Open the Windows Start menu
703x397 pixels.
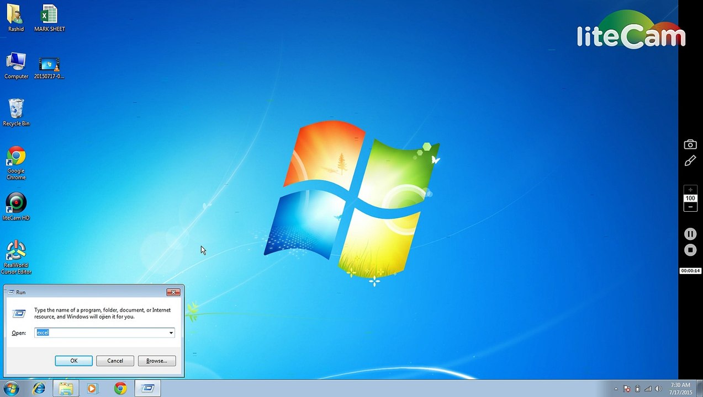[x=11, y=388]
